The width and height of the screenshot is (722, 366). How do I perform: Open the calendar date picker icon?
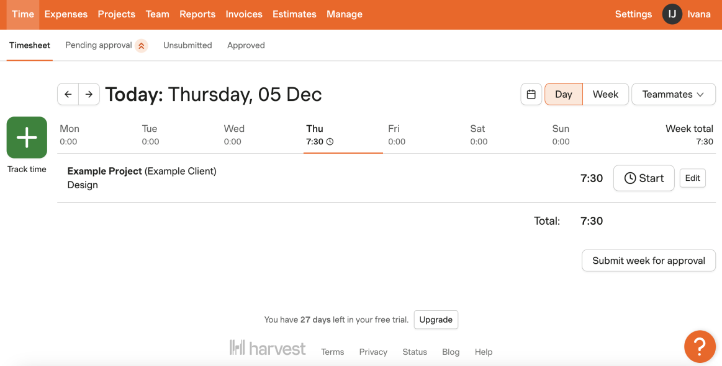pyautogui.click(x=531, y=94)
